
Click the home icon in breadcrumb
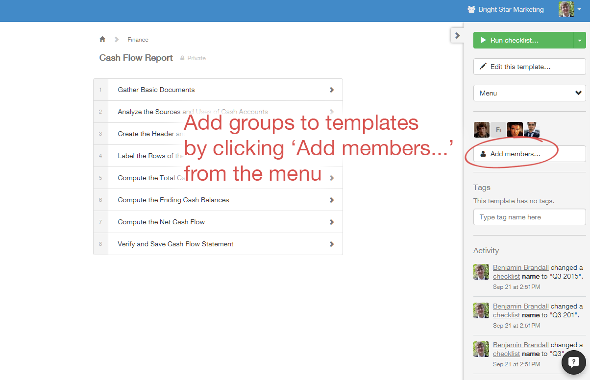tap(102, 39)
